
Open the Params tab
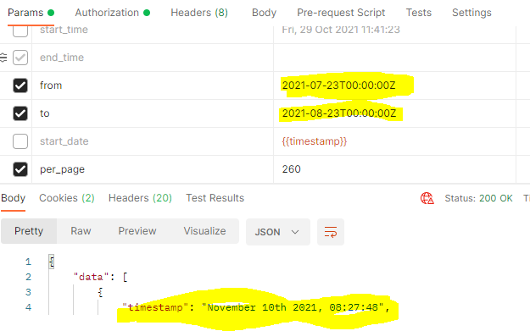31,13
